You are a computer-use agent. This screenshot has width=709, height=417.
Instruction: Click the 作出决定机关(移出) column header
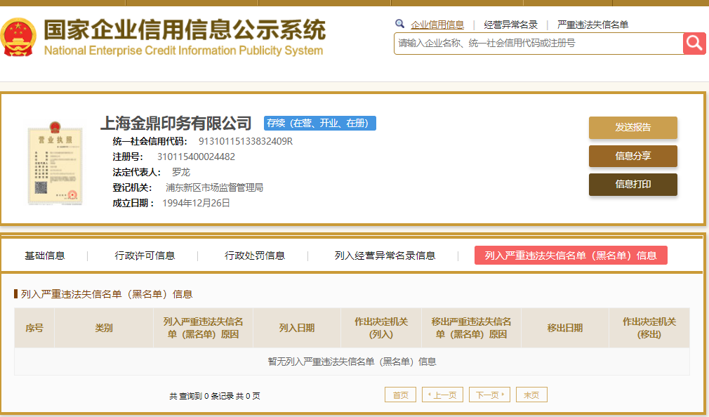click(x=649, y=328)
